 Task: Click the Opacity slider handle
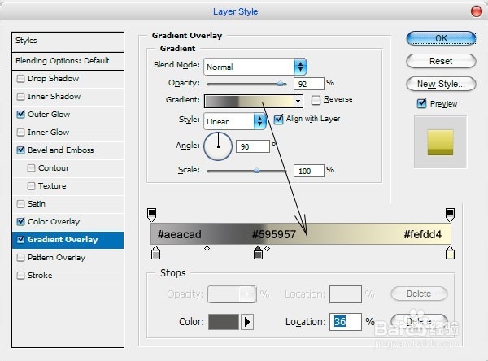coord(281,83)
